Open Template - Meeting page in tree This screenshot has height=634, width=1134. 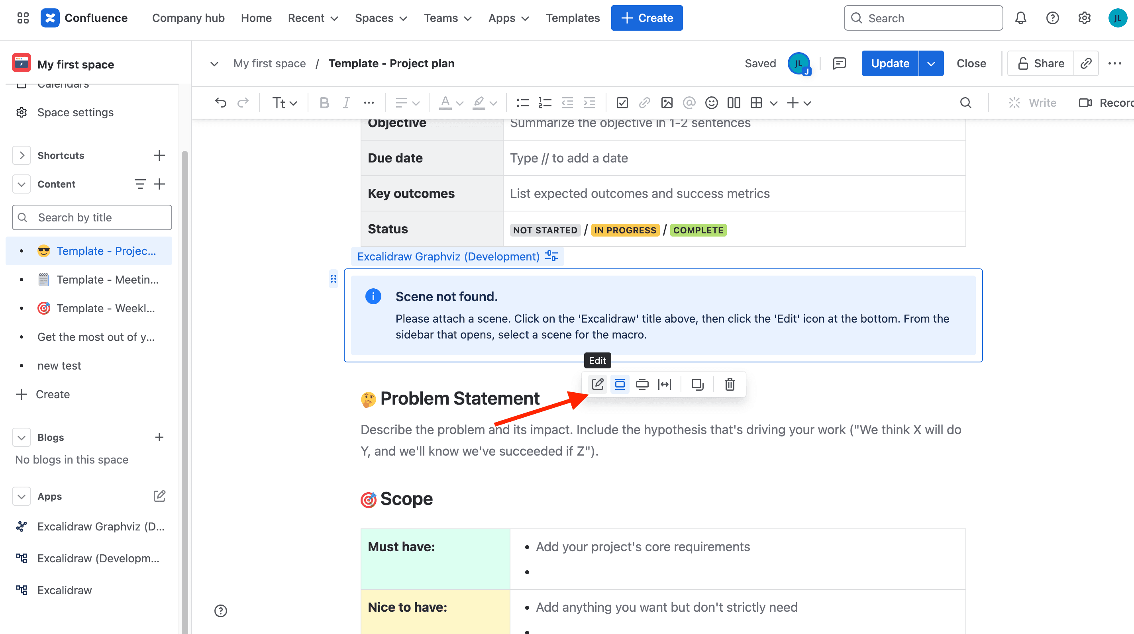click(89, 280)
